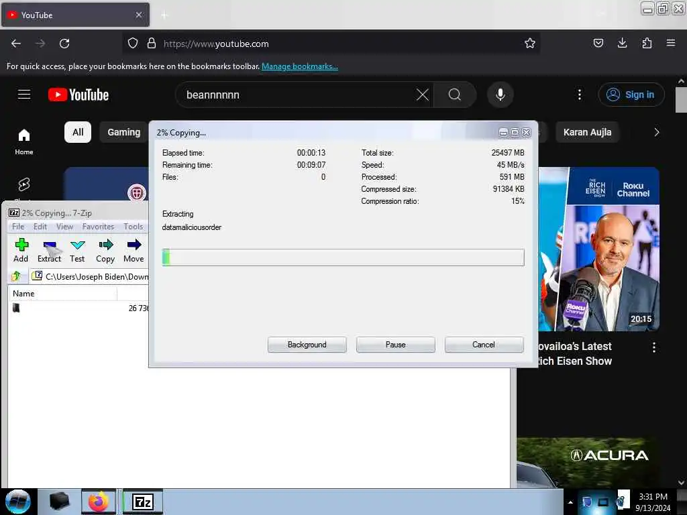Open Windows Start menu orb
687x515 pixels.
[18, 502]
